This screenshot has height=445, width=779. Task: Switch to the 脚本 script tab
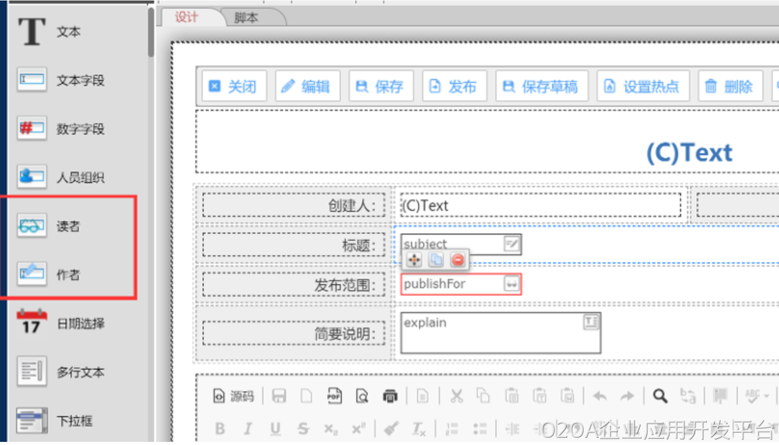(246, 18)
